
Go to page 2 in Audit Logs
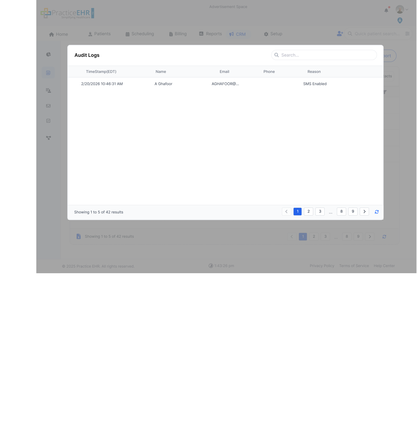[x=309, y=212]
